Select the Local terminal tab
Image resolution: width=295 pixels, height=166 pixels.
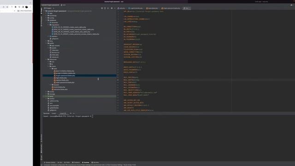pyautogui.click(x=54, y=113)
